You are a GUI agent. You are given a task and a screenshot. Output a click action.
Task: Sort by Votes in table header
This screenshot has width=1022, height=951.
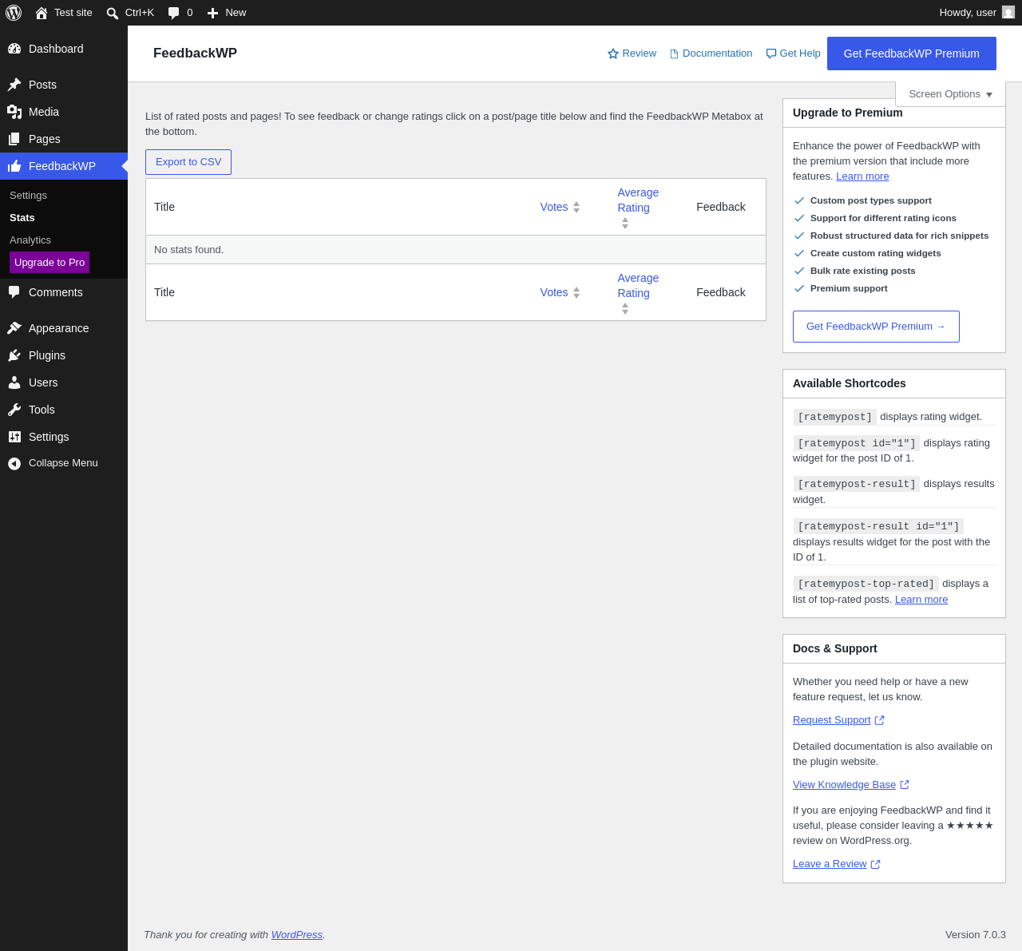(560, 207)
